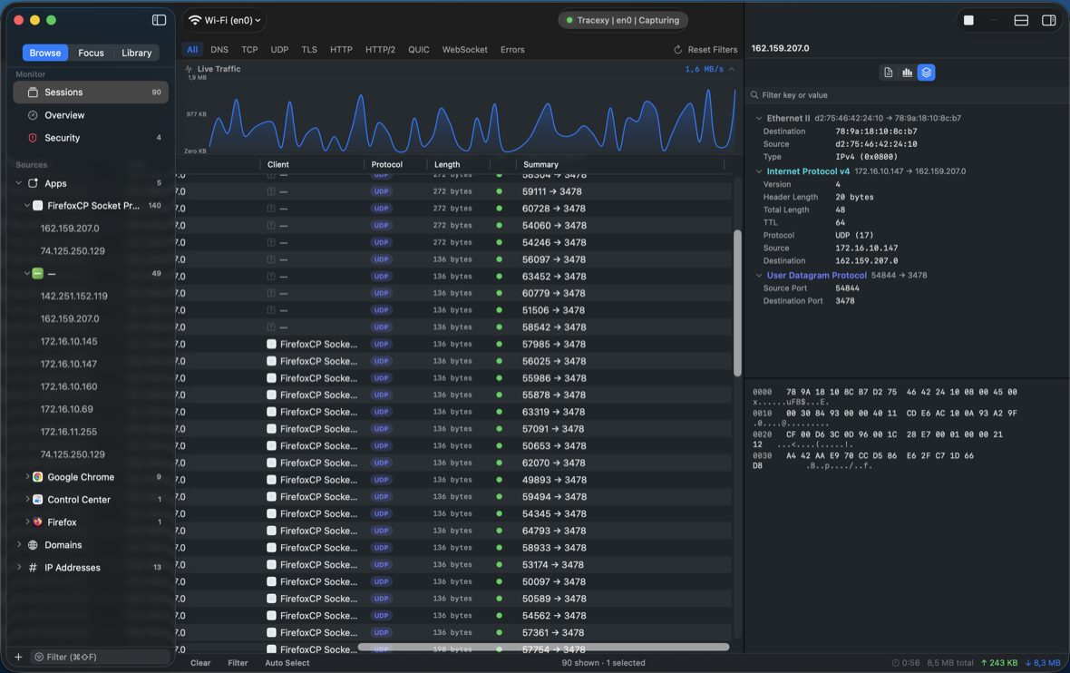Sort by the Protocol column header
The width and height of the screenshot is (1070, 673).
pos(387,164)
